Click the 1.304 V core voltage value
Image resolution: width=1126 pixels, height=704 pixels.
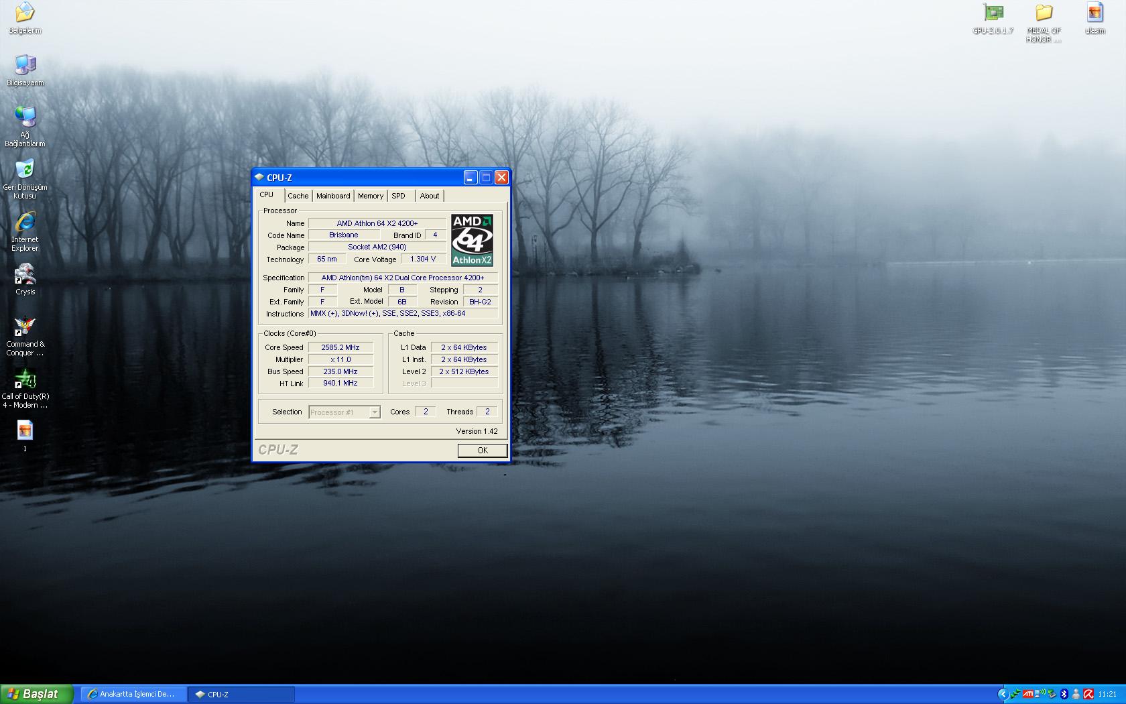pyautogui.click(x=423, y=259)
